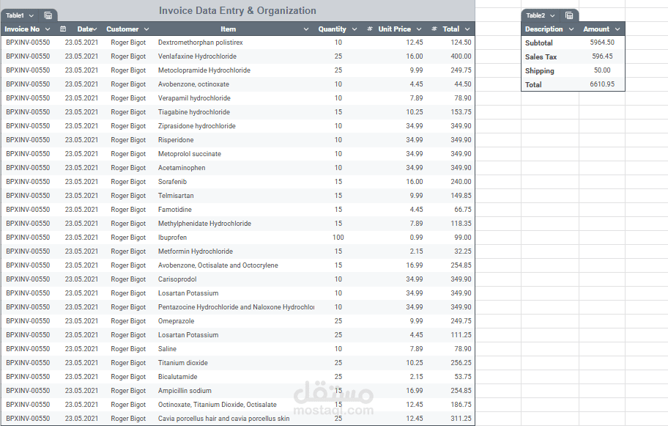Open the Date column filter dropdown
Image resolution: width=668 pixels, height=426 pixels.
point(94,29)
